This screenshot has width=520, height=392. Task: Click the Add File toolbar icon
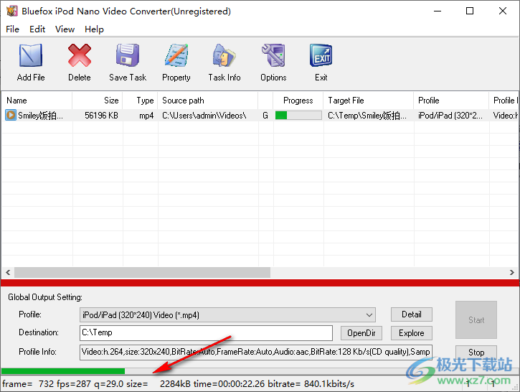point(31,55)
